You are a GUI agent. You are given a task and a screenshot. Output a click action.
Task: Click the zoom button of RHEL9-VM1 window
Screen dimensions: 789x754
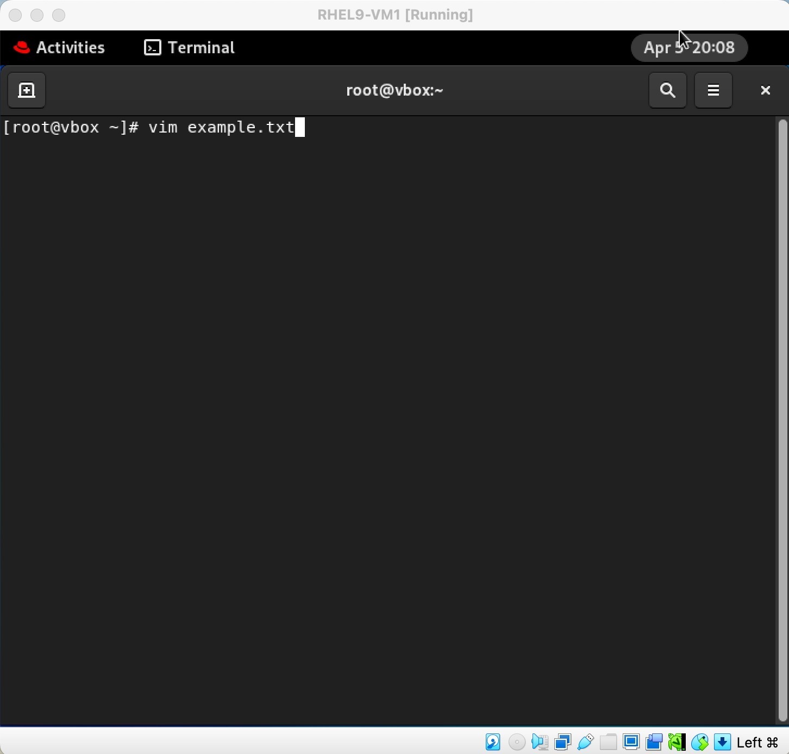coord(59,15)
